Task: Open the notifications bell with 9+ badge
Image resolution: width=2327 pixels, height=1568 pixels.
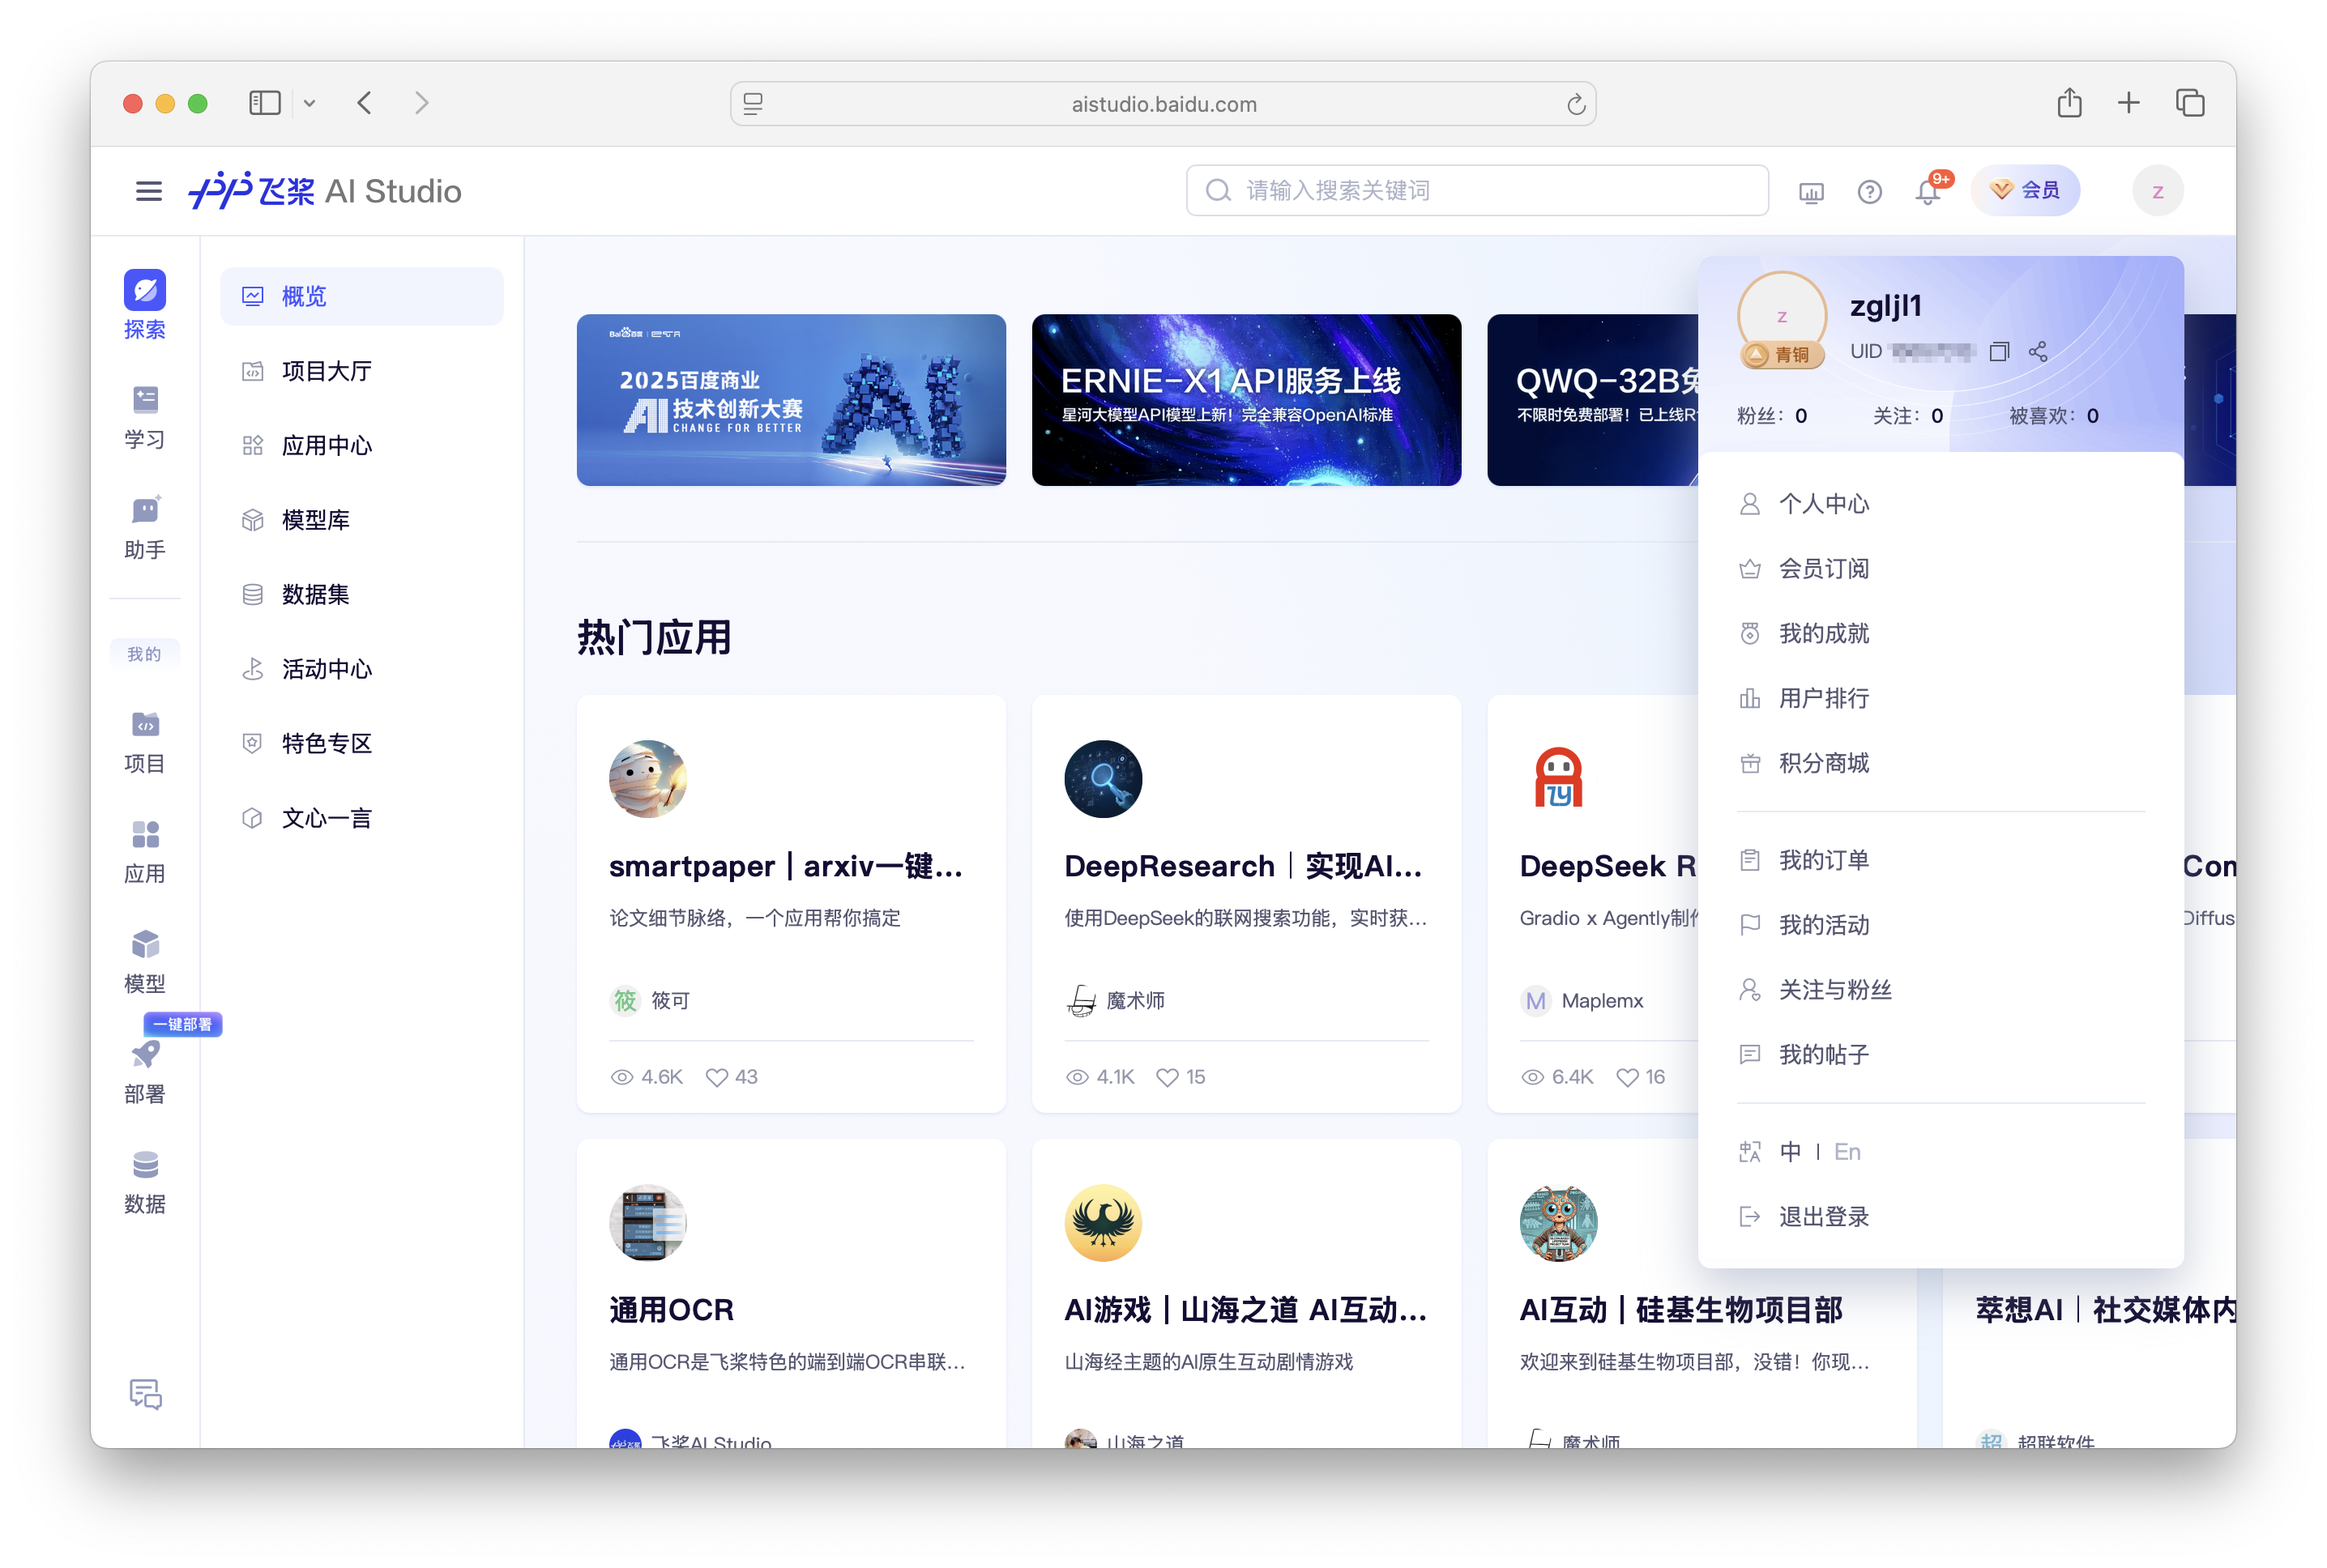Action: tap(1927, 191)
